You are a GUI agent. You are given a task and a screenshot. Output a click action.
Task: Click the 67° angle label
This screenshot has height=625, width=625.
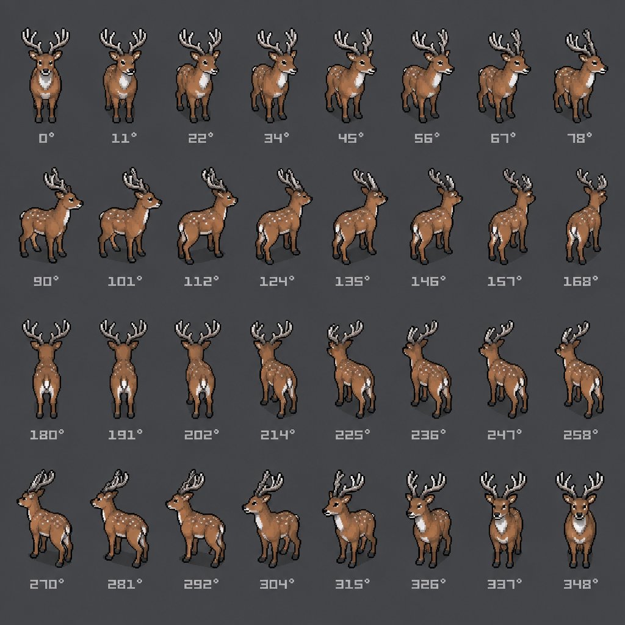point(503,139)
